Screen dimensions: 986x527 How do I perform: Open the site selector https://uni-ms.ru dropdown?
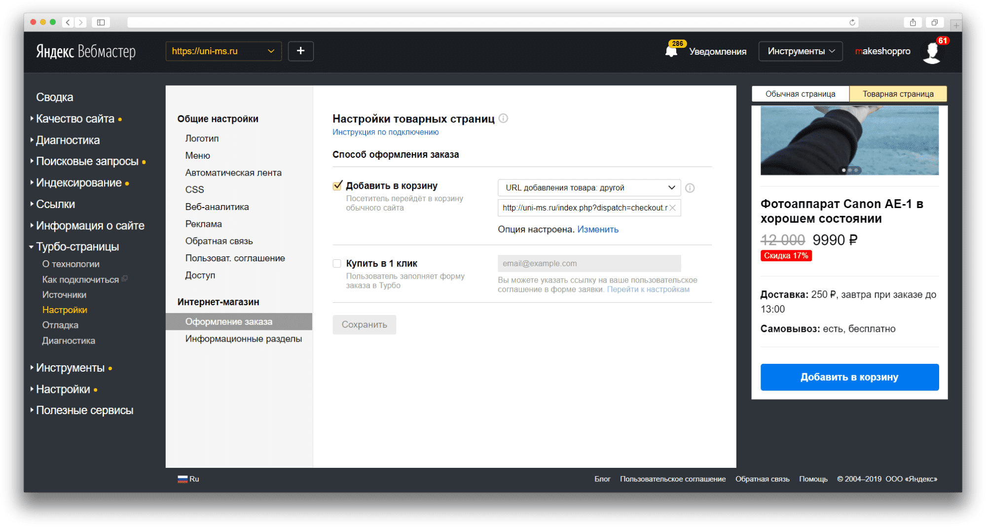pyautogui.click(x=223, y=51)
